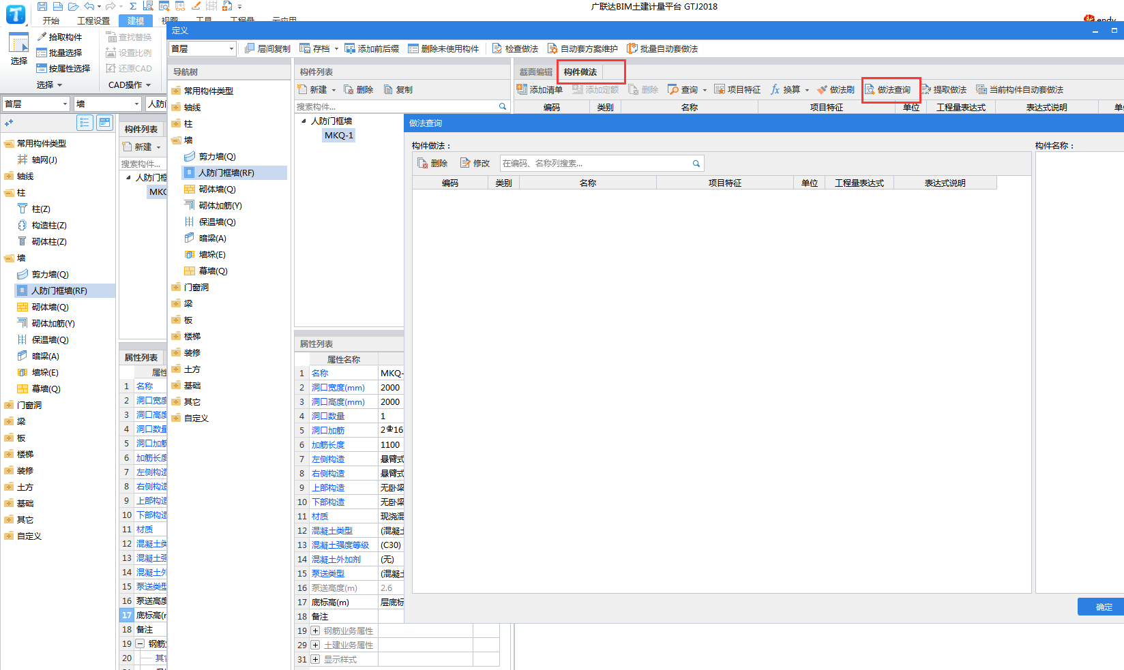Click the 批量自动套做法 button
The height and width of the screenshot is (670, 1124).
[x=662, y=48]
